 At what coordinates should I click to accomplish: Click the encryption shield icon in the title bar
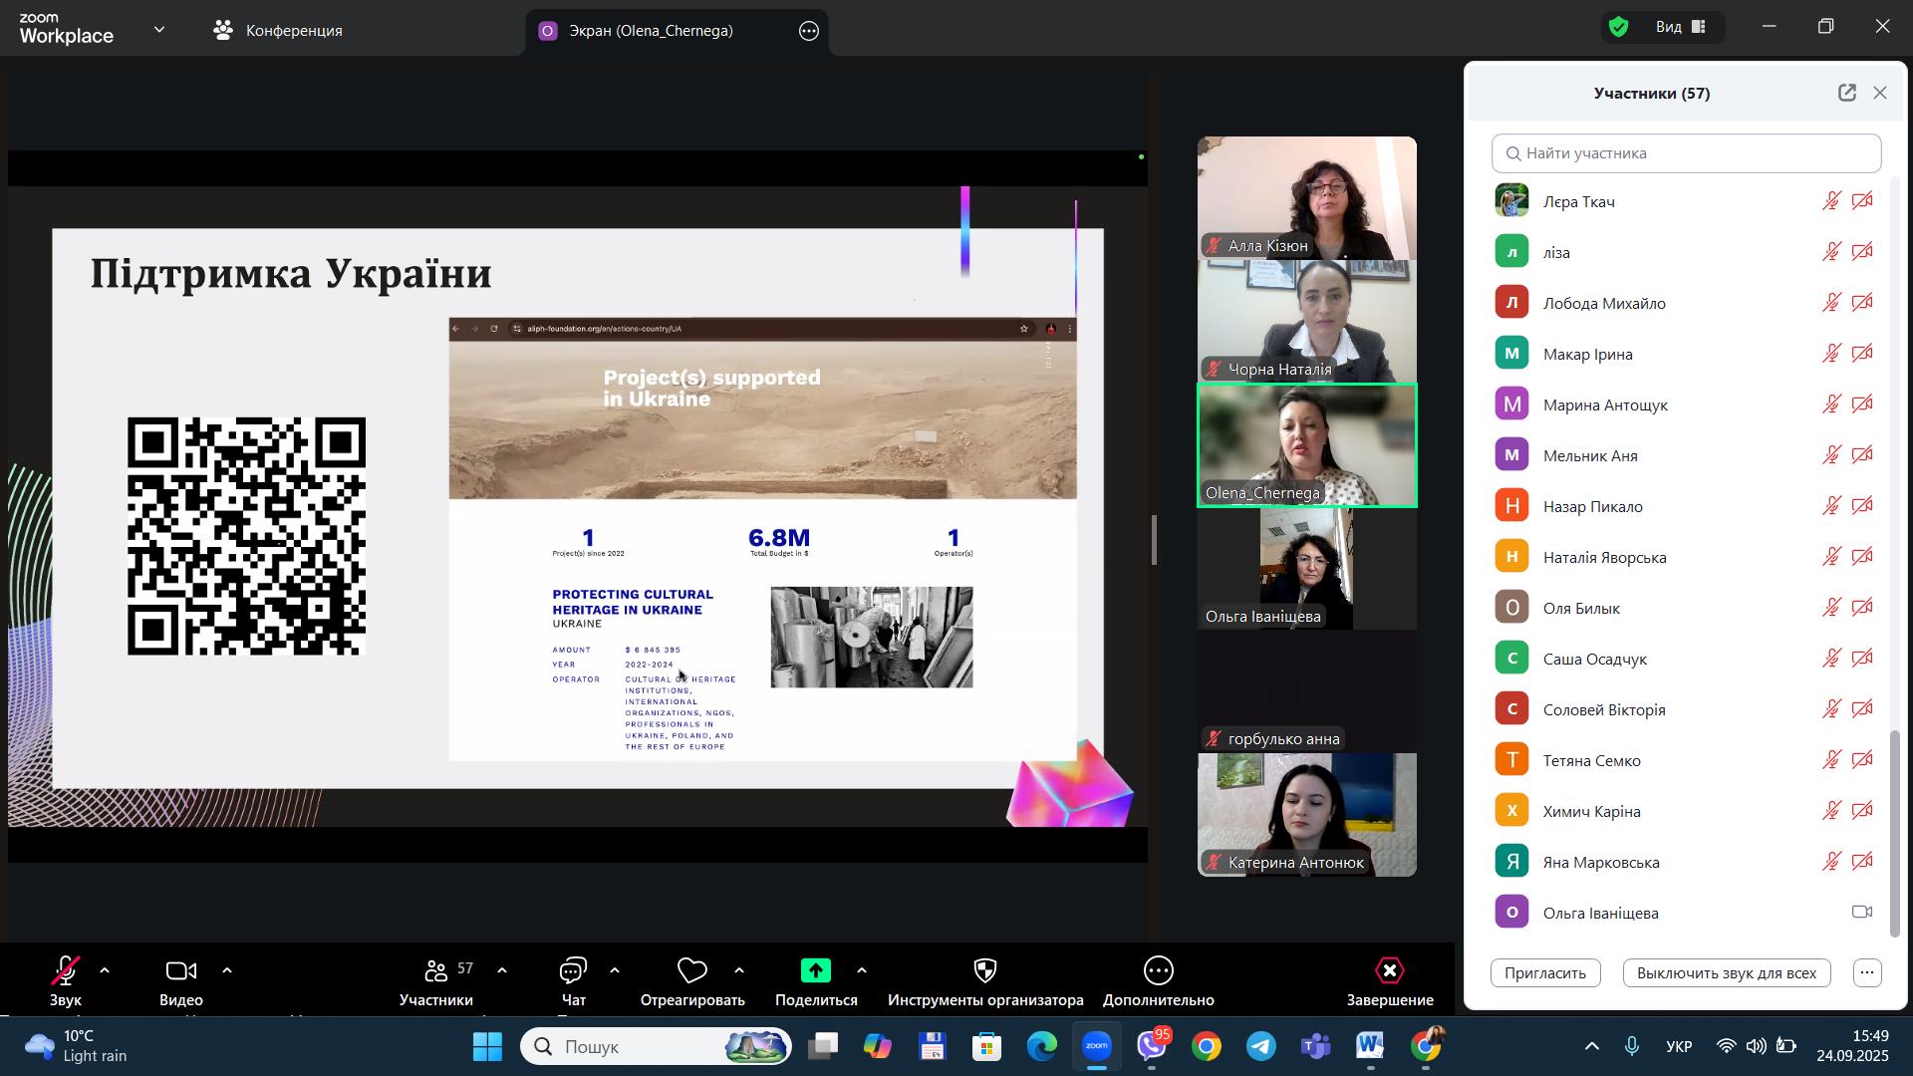coord(1619,27)
